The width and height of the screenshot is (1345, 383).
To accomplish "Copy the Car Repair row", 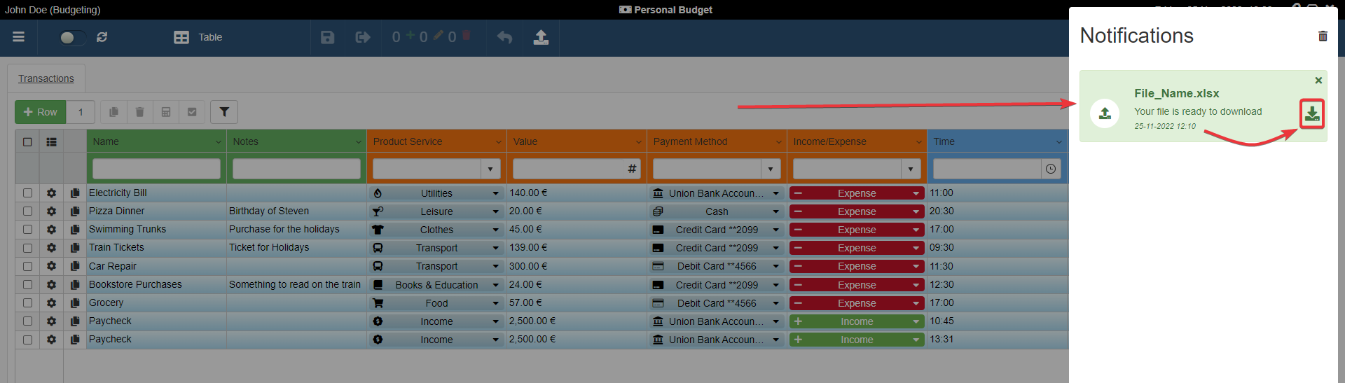I will point(75,266).
